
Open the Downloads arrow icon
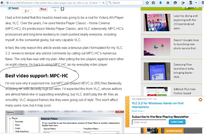[x=160, y=3]
